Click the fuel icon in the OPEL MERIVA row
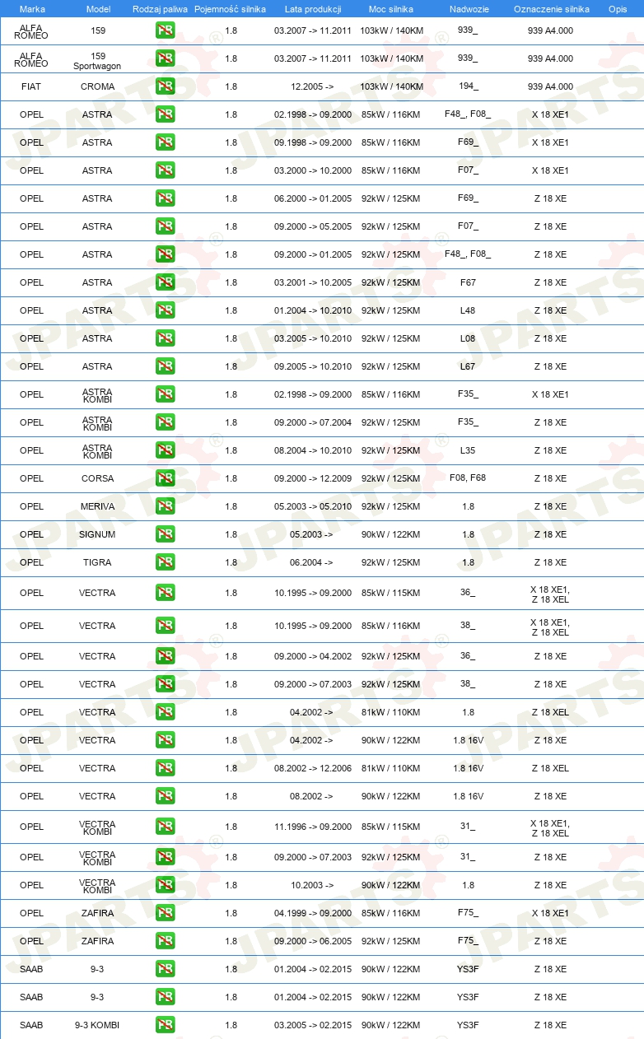Viewport: 644px width, 1039px height. (x=165, y=506)
